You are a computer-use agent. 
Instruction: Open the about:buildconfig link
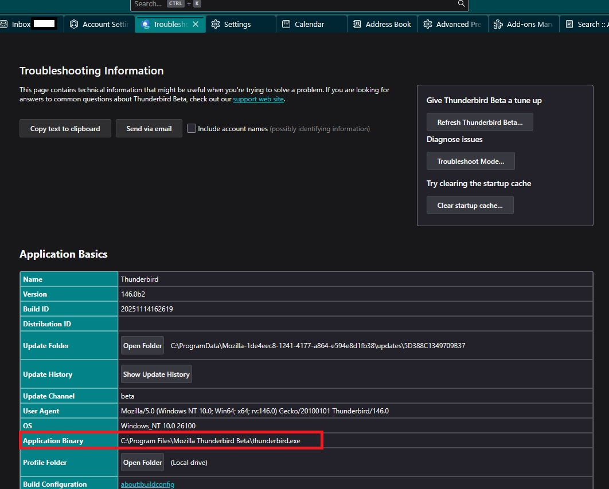(147, 484)
